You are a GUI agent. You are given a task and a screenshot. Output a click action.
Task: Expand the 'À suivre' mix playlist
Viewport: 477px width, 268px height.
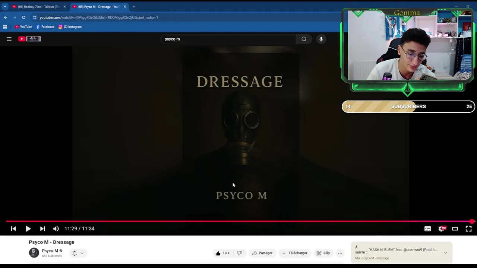445,253
